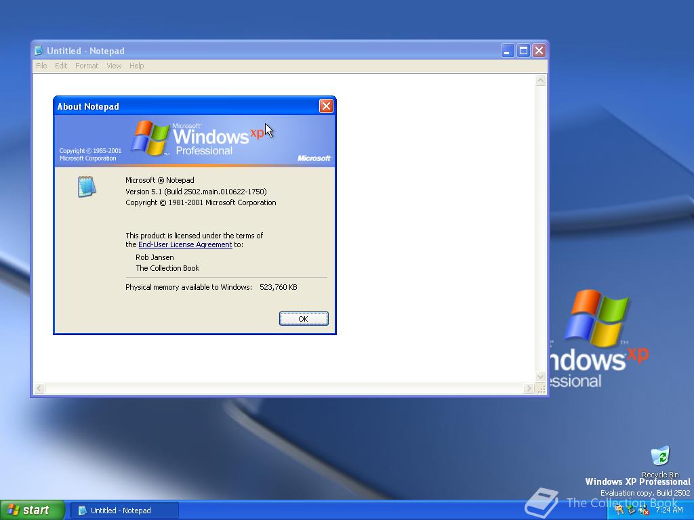Close the Untitled - Notepad window
Screen dimensions: 694x520
539,51
